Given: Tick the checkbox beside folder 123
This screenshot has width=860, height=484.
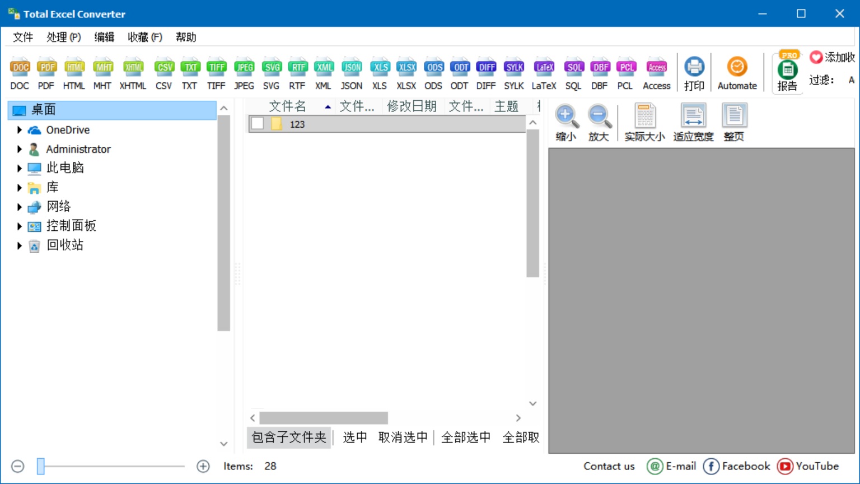Looking at the screenshot, I should tap(258, 124).
